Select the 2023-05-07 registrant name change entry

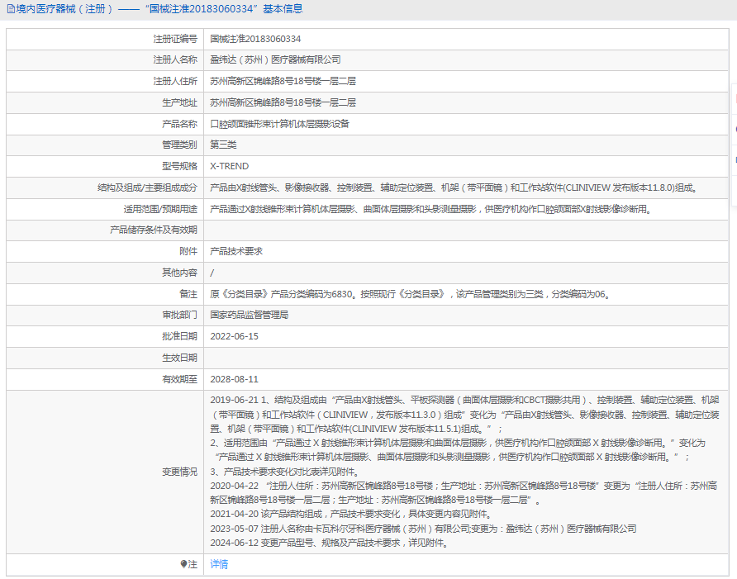(423, 529)
